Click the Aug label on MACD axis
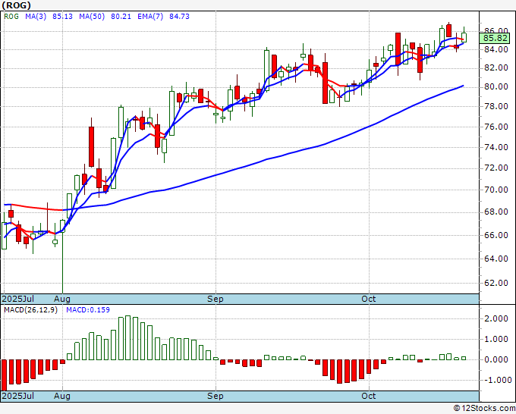Viewport: 516px width, 414px height. [x=62, y=396]
